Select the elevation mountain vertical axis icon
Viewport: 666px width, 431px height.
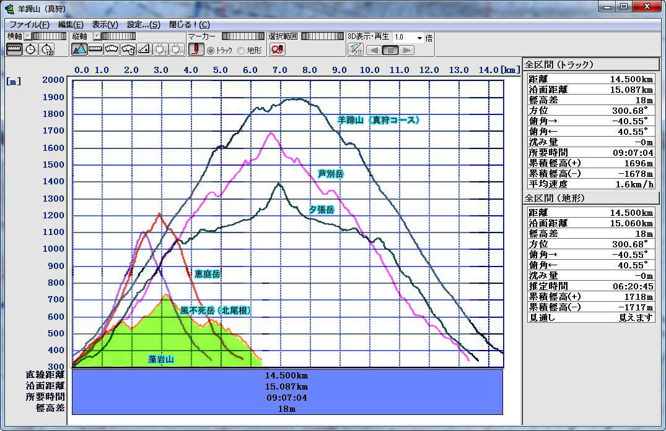point(79,49)
